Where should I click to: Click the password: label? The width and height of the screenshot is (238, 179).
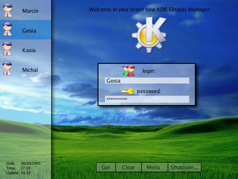click(149, 91)
